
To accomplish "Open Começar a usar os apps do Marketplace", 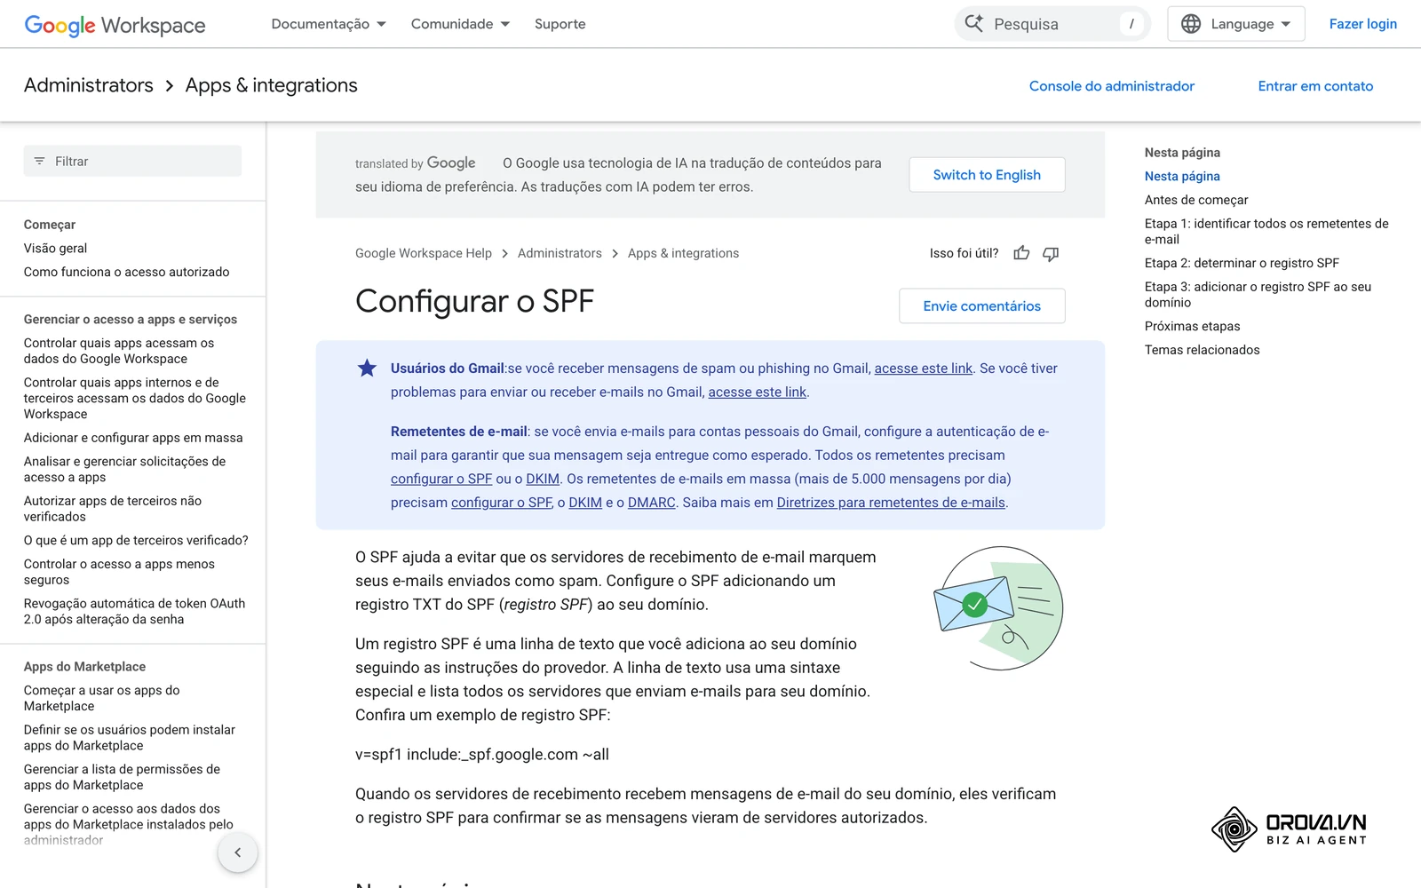I will [x=101, y=698].
